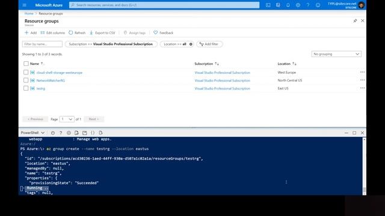Open the account avatar menu
The height and width of the screenshot is (216, 385).
(361, 5)
